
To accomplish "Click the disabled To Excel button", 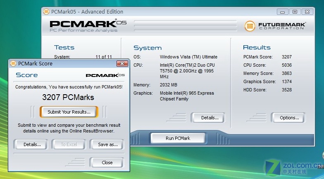I will (x=69, y=144).
